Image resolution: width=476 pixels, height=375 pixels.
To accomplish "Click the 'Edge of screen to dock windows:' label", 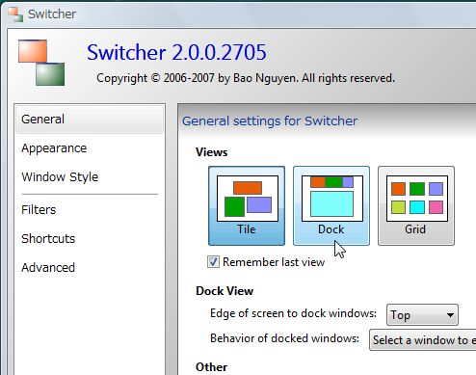I will [293, 313].
